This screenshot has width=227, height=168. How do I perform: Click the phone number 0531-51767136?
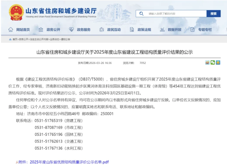point(49,148)
